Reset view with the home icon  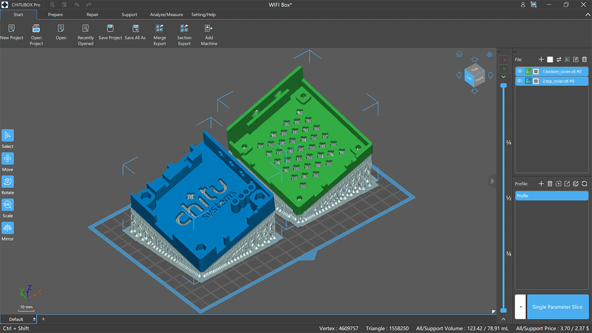[459, 54]
